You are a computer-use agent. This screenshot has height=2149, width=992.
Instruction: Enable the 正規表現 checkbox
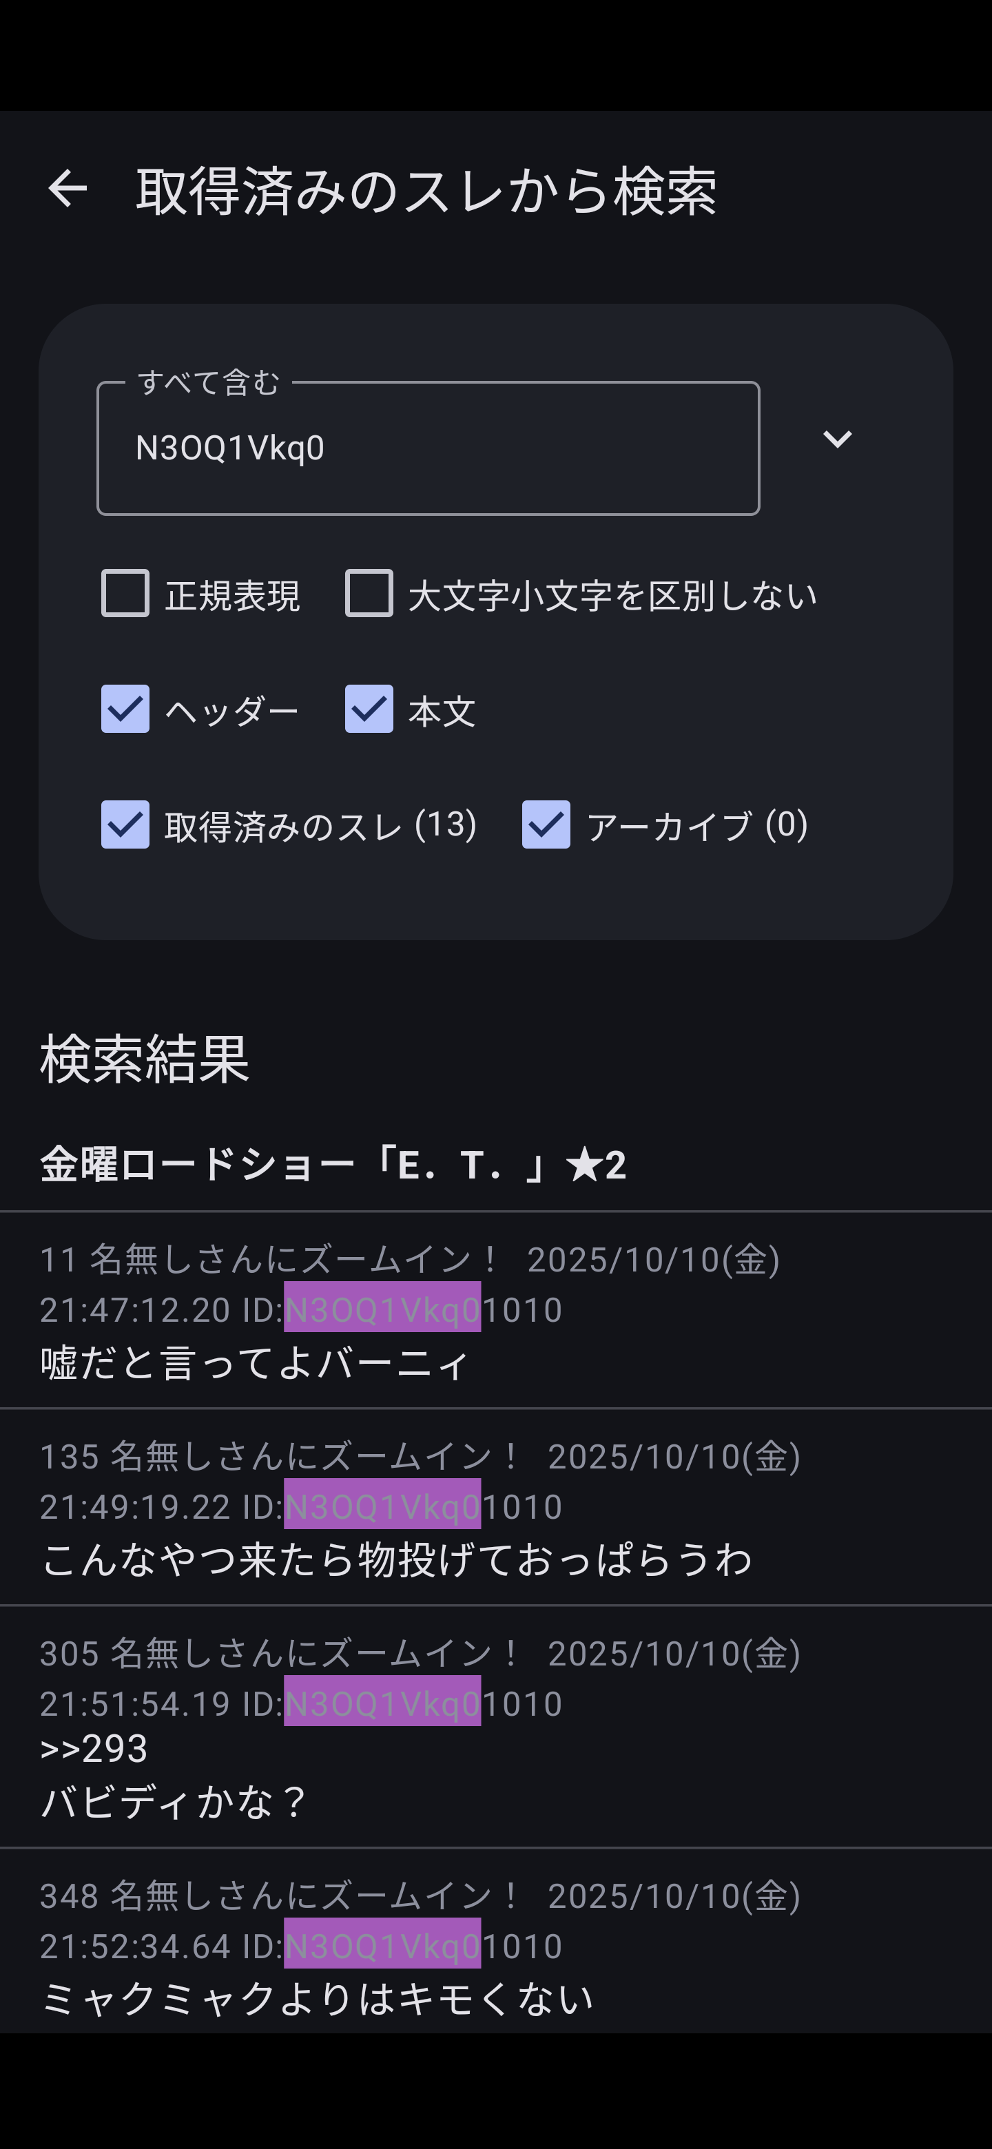[125, 593]
